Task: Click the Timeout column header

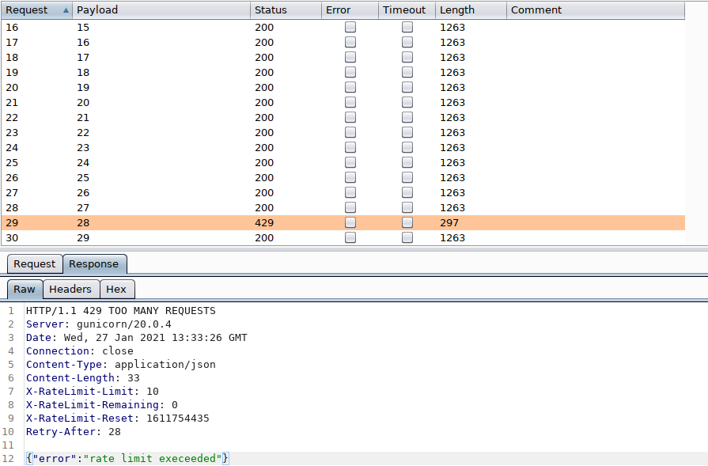Action: (407, 10)
